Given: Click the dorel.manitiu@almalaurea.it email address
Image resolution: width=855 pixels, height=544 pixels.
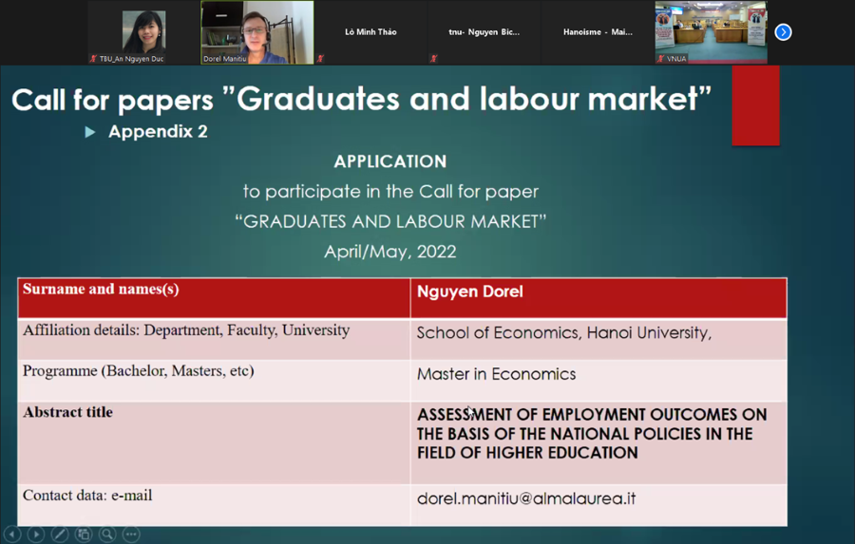Looking at the screenshot, I should click(526, 498).
